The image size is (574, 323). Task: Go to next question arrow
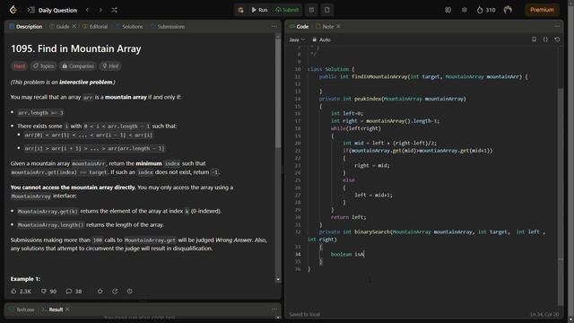(100, 10)
